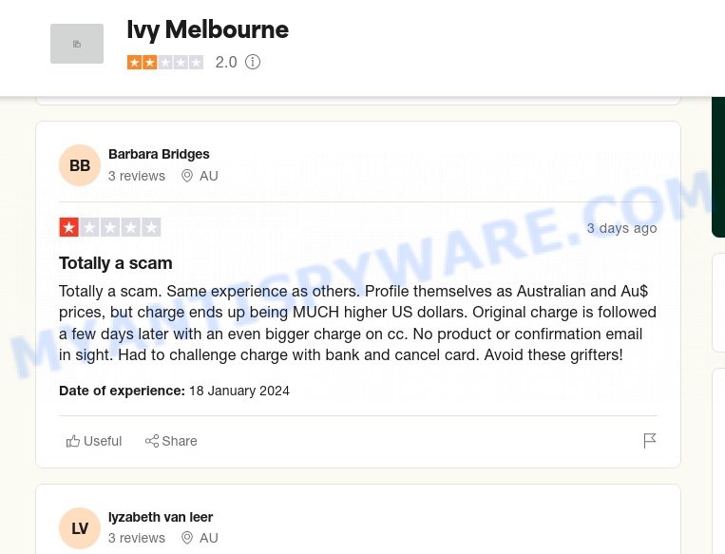Open Barbara Bridges' BB avatar
This screenshot has height=554, width=725.
click(80, 165)
